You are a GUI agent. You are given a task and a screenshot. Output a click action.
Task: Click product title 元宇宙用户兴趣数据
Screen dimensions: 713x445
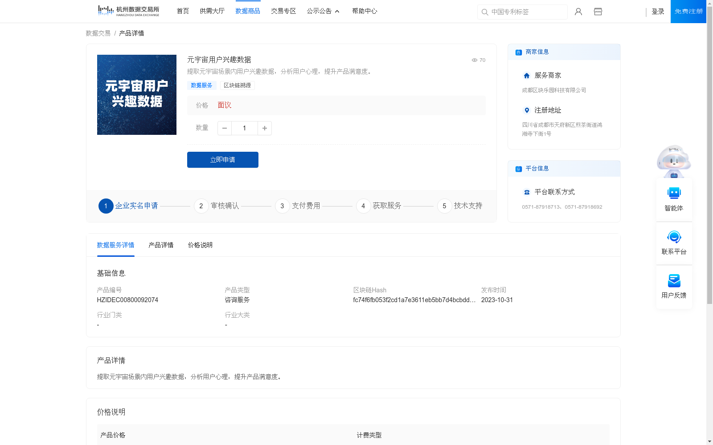click(219, 60)
